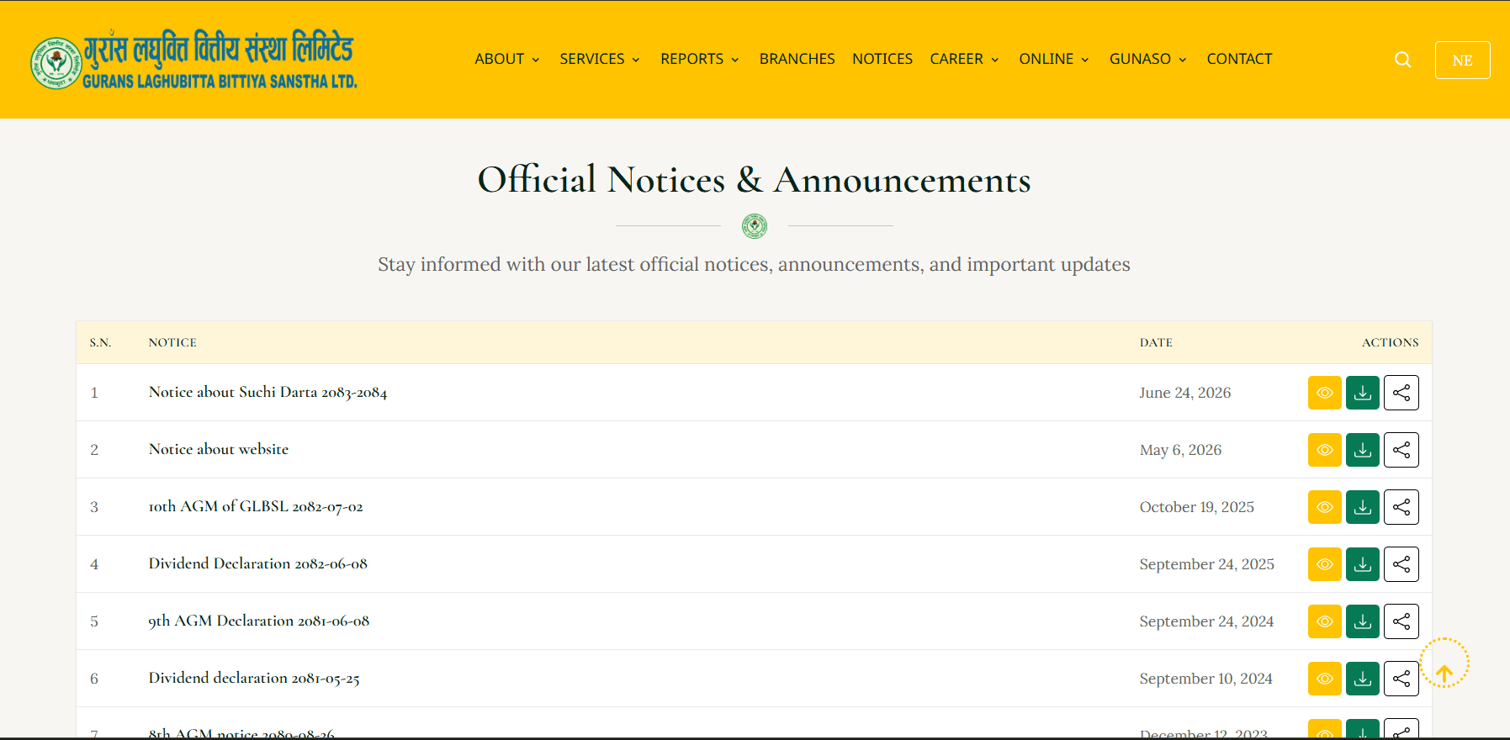
Task: Share 9th AGM Declaration 2081-06-08 notice
Action: [x=1401, y=621]
